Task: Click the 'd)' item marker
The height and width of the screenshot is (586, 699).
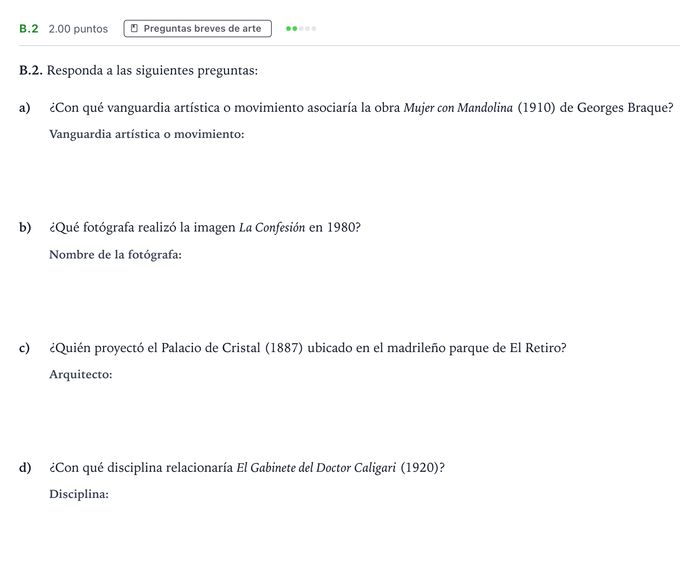Action: [25, 468]
